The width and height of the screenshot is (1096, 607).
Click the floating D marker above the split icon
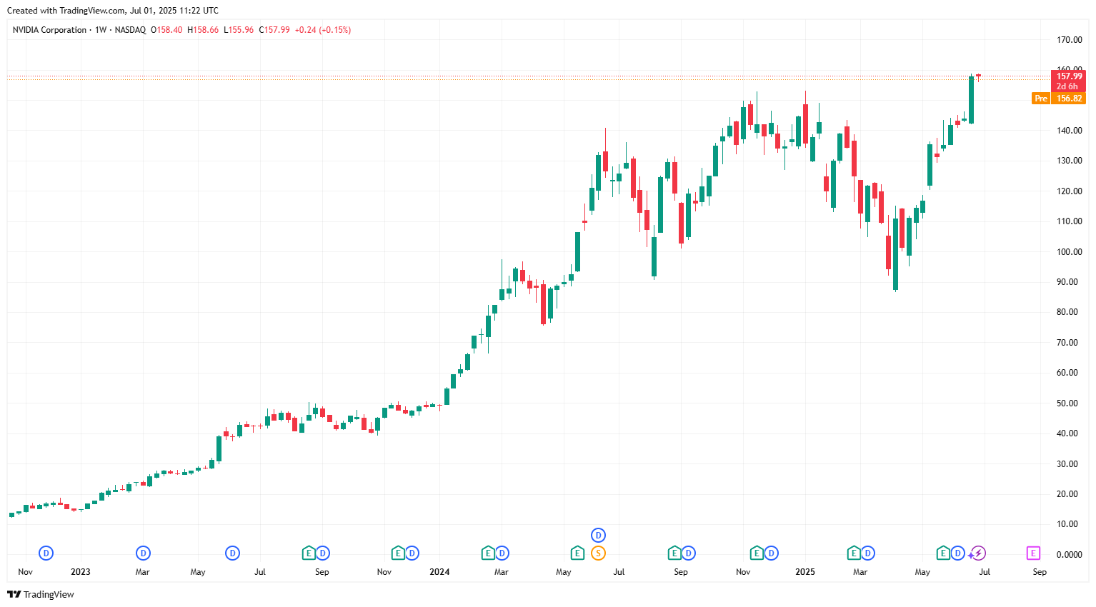pyautogui.click(x=598, y=534)
